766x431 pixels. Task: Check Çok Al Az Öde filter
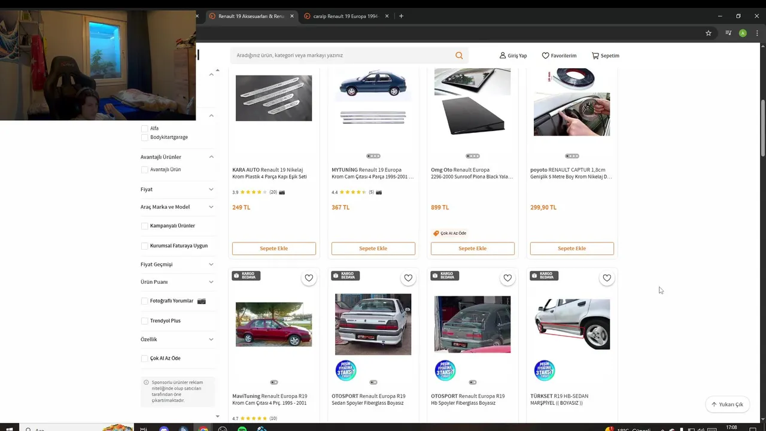[144, 358]
